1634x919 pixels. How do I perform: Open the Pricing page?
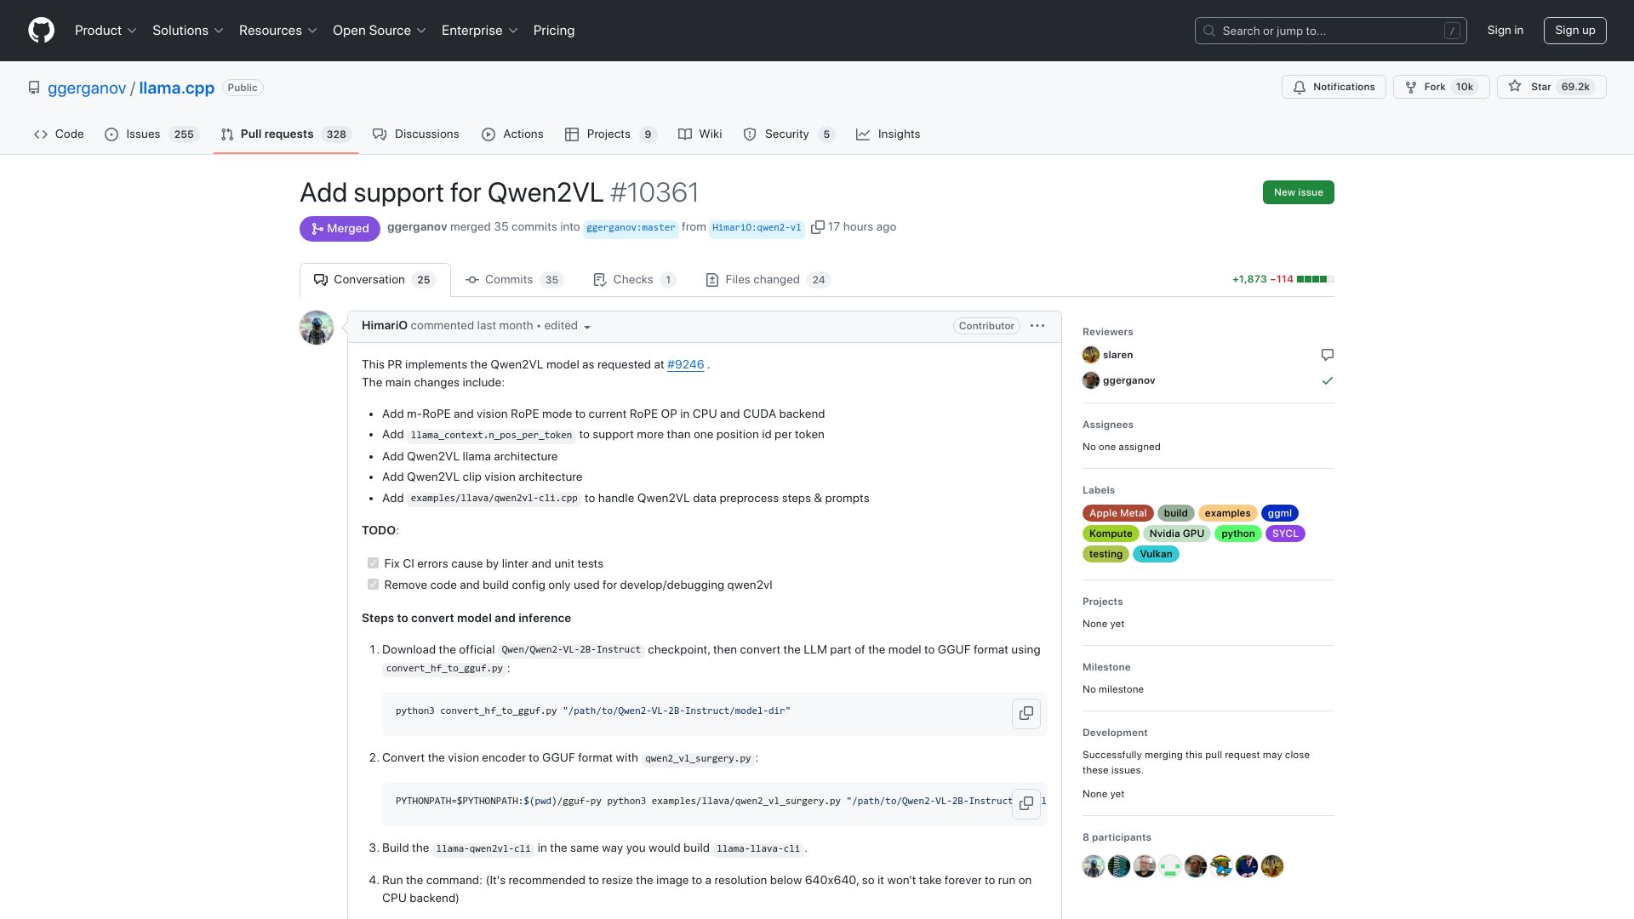[554, 31]
